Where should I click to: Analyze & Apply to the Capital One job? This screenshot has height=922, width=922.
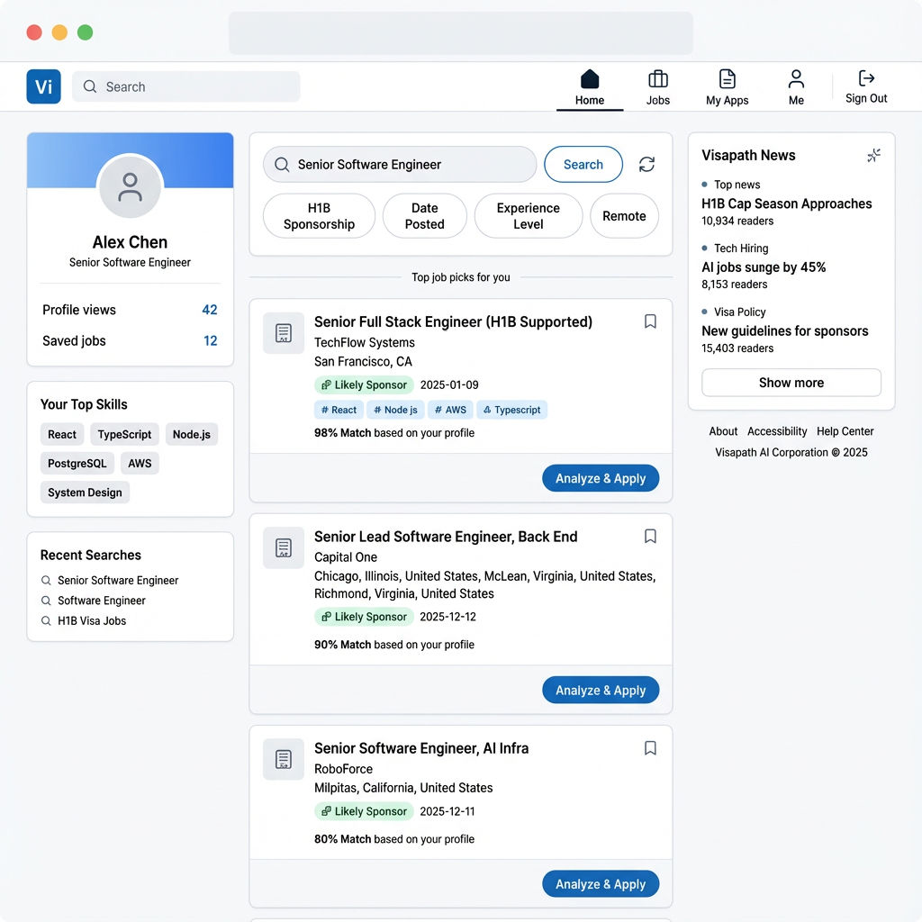[x=601, y=690]
